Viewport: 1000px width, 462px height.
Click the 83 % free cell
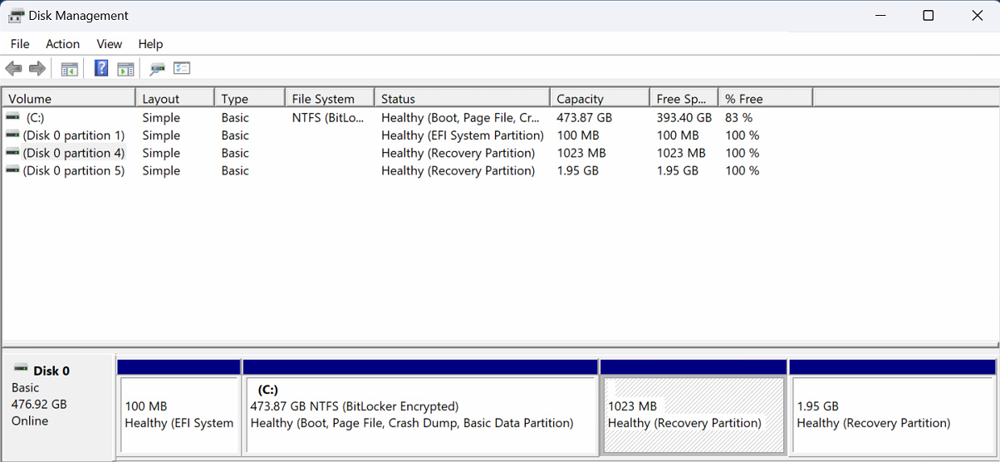tap(738, 118)
